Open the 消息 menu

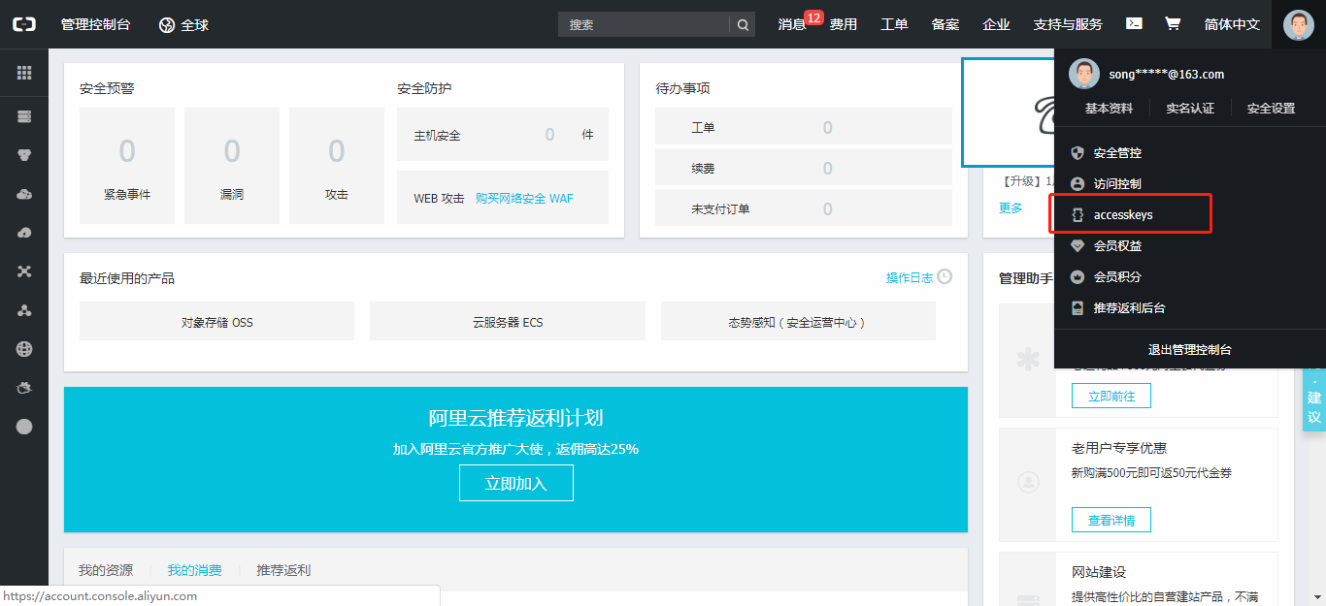pos(791,24)
